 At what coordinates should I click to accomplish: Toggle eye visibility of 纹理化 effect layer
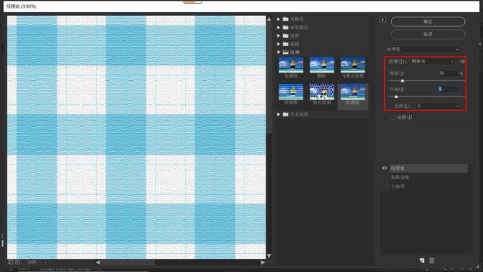click(x=384, y=168)
